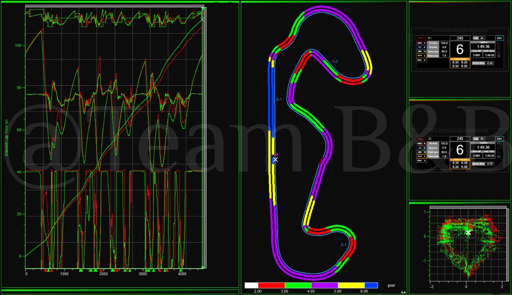This screenshot has height=295, width=512.
Task: Click the TC setting box on the upper dashboard
Action: [422, 47]
